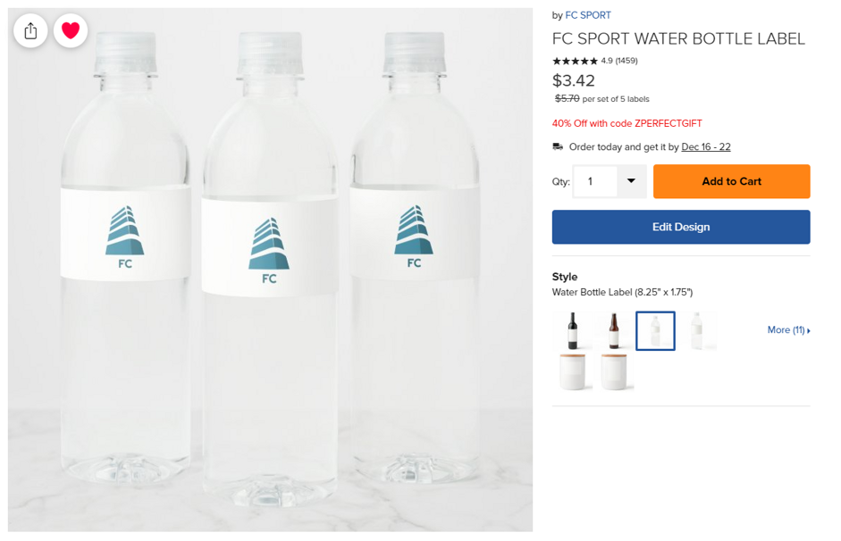
Task: Select the wine bottle label style
Action: tap(573, 331)
